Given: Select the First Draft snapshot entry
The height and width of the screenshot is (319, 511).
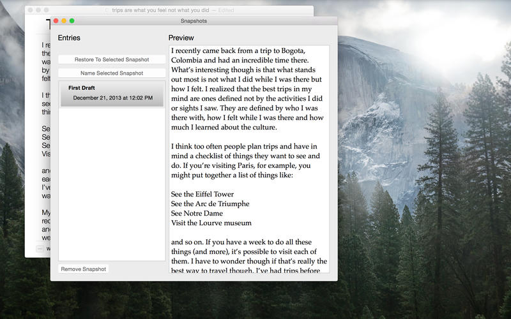Looking at the screenshot, I should 112,93.
